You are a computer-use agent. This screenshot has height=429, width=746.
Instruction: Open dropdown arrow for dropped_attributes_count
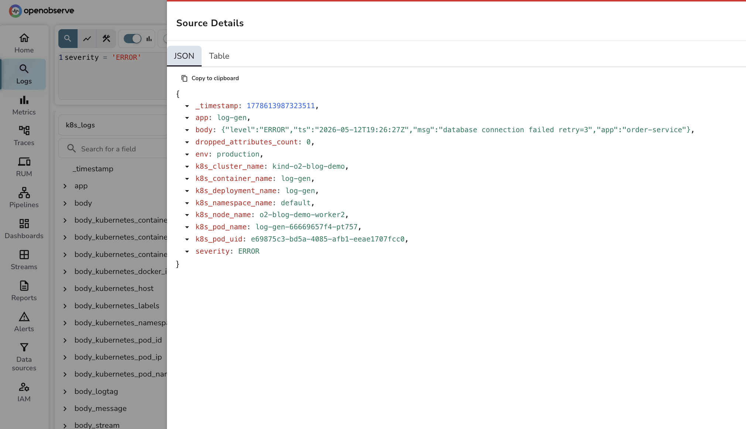(187, 142)
